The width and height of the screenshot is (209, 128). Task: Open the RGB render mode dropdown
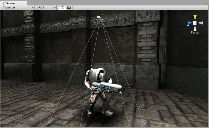click(47, 8)
